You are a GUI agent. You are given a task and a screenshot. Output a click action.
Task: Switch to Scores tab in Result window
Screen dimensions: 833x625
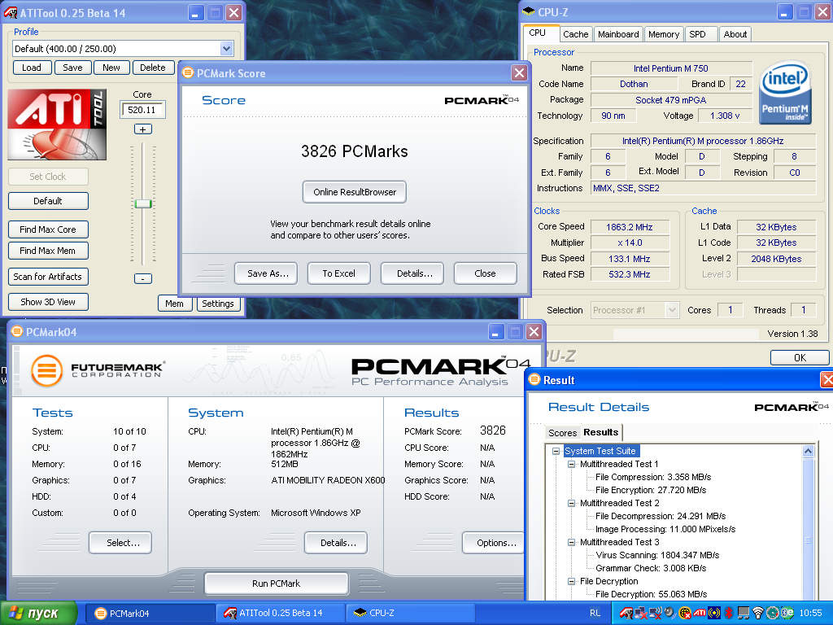point(562,433)
